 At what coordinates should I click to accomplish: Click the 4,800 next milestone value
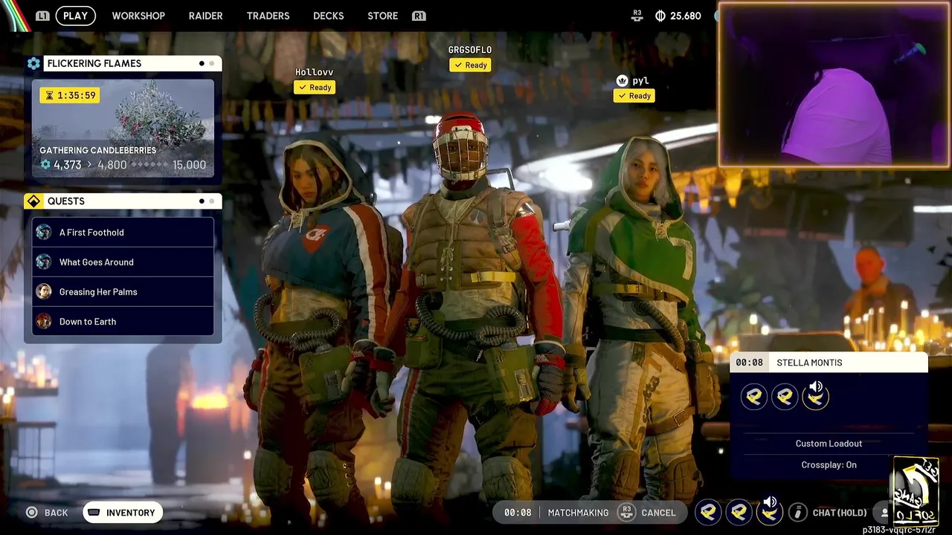tap(112, 165)
